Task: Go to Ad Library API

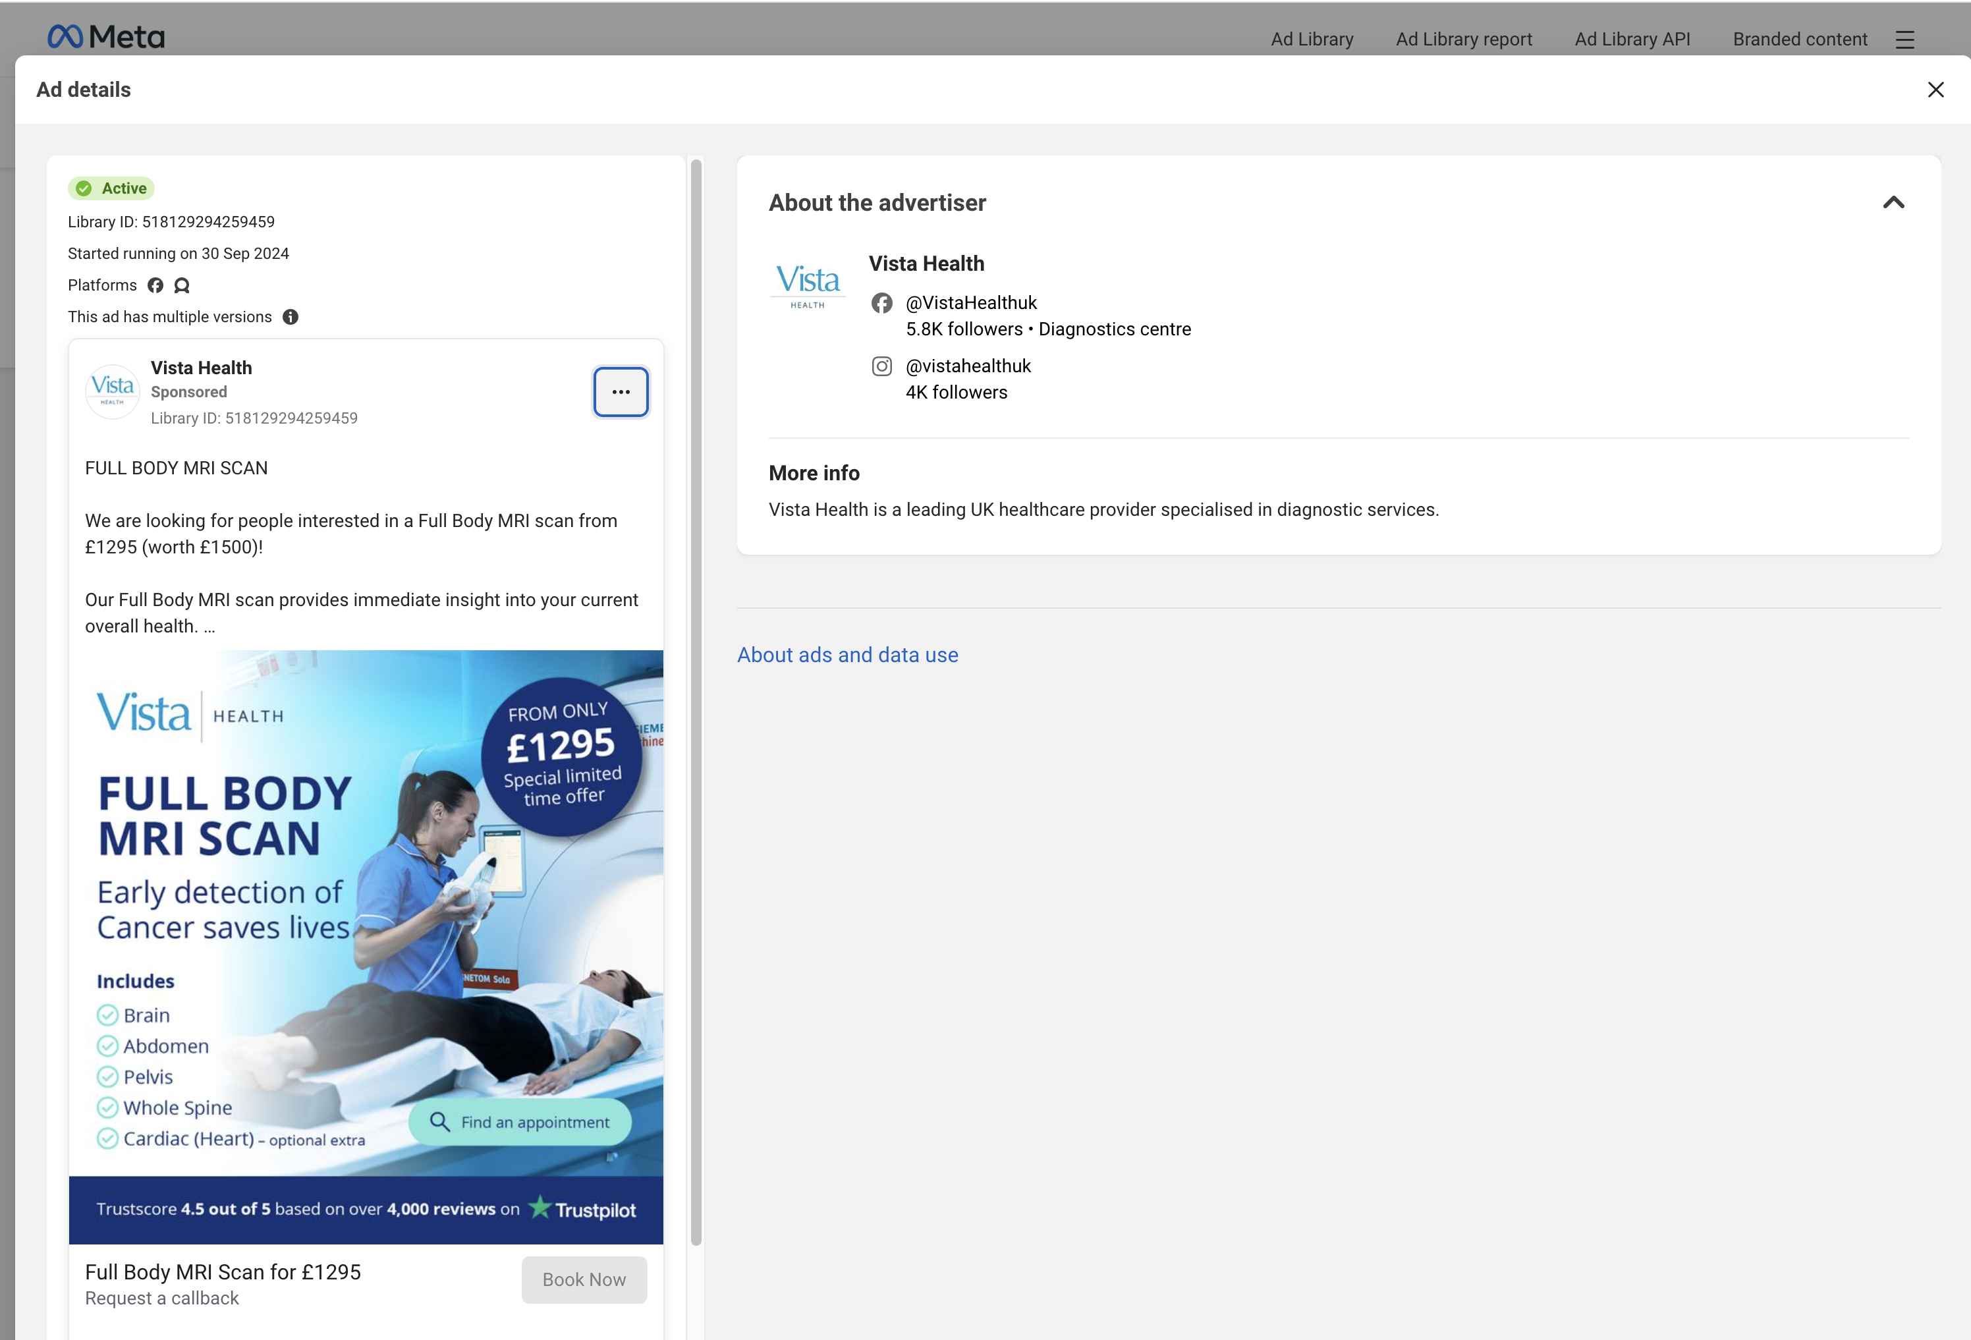Action: pyautogui.click(x=1631, y=39)
